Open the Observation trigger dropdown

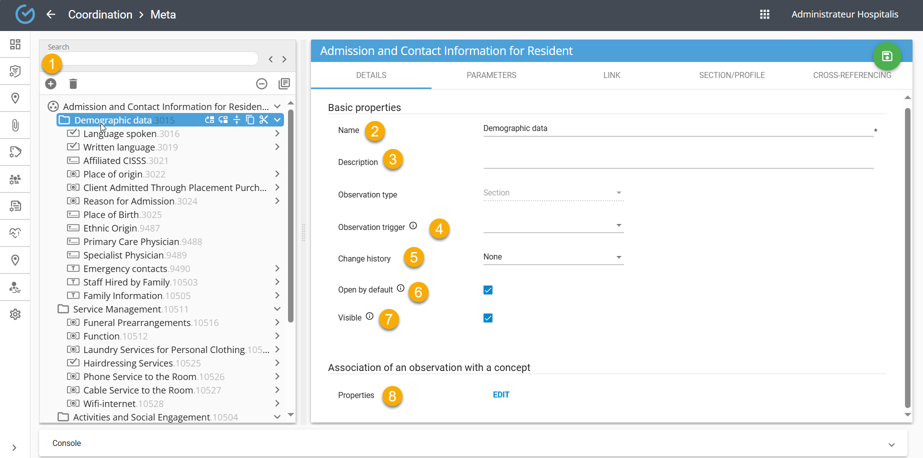(x=553, y=225)
